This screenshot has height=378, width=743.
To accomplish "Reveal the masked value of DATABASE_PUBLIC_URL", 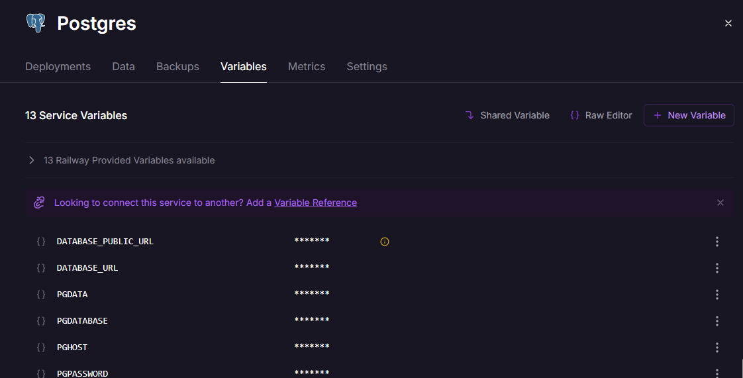I will [312, 240].
